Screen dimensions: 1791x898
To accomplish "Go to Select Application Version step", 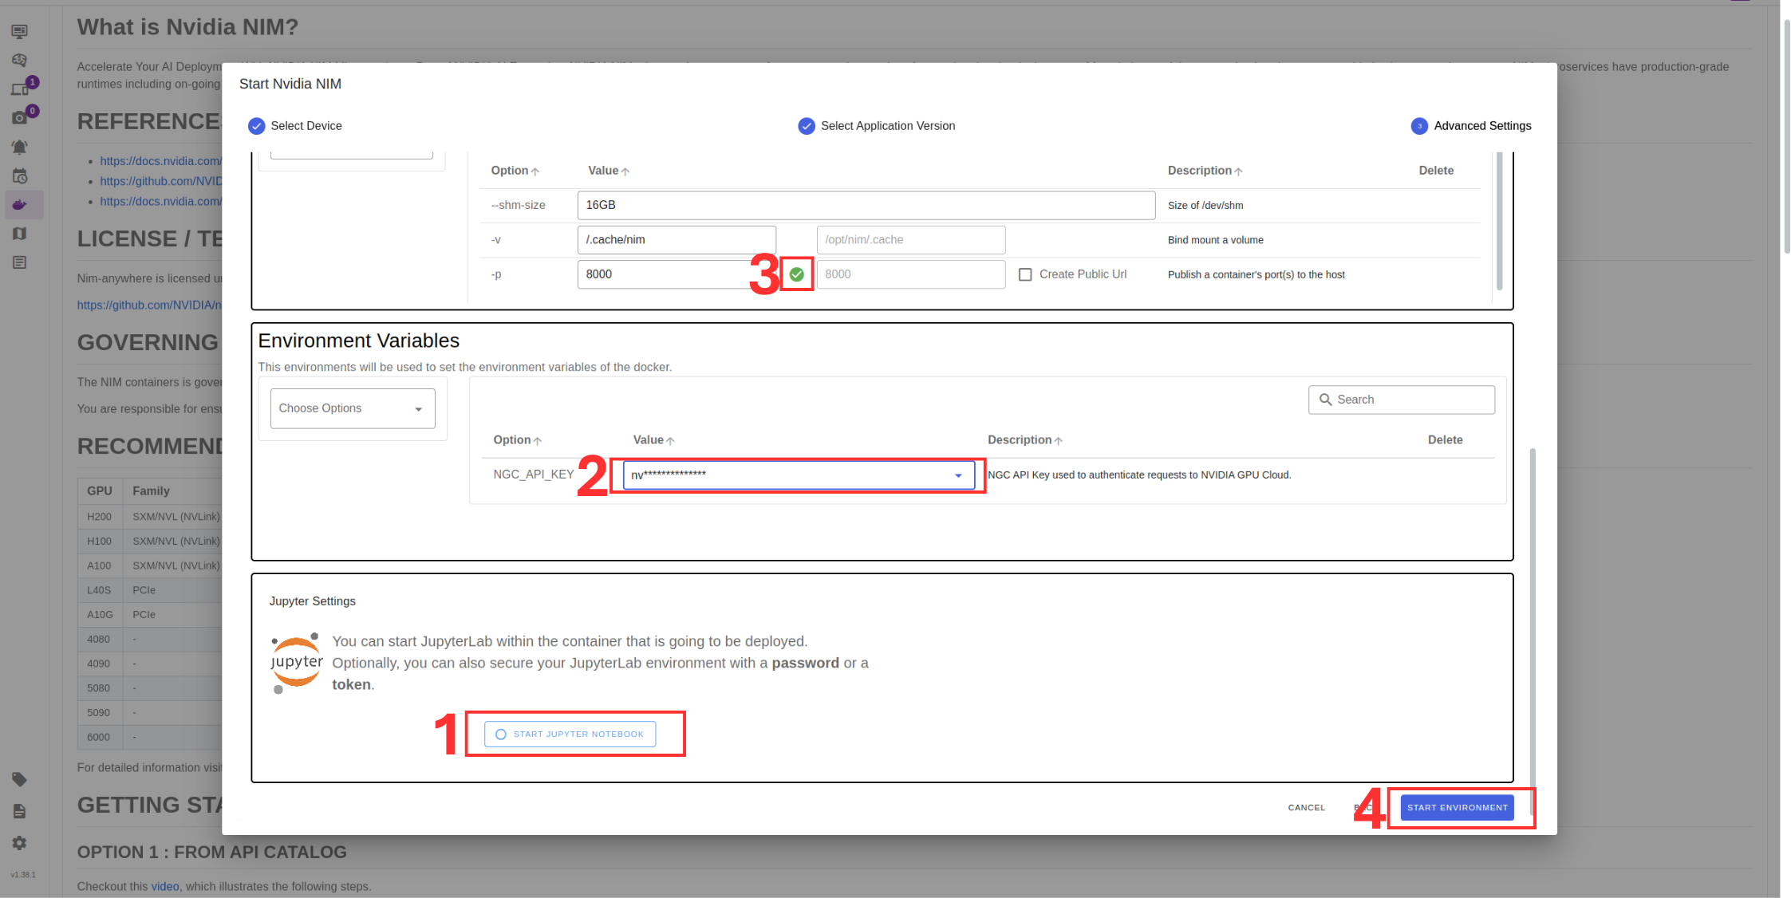I will click(877, 126).
